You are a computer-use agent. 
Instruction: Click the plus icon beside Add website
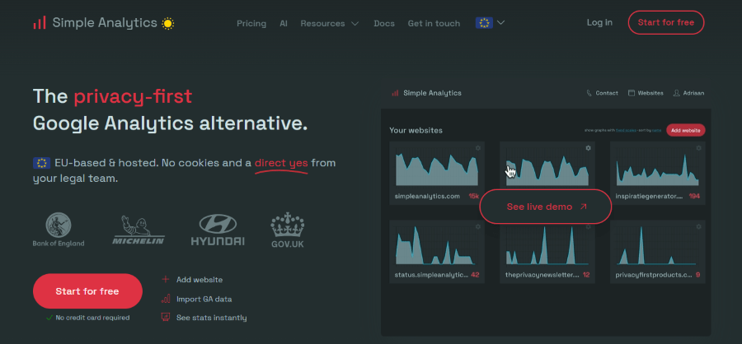pos(166,280)
